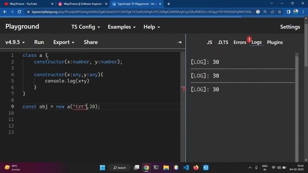
Task: Open the Errors tab
Action: click(240, 42)
